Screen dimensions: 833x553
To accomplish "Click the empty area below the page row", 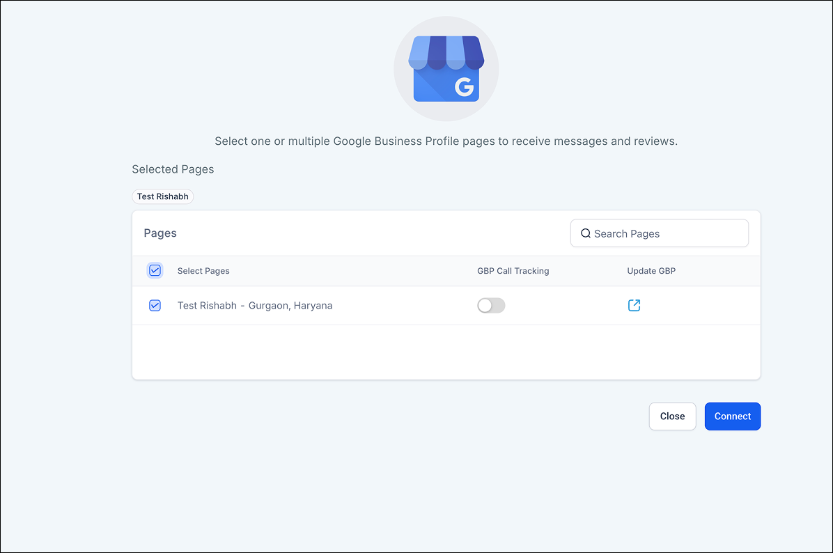I will [446, 352].
